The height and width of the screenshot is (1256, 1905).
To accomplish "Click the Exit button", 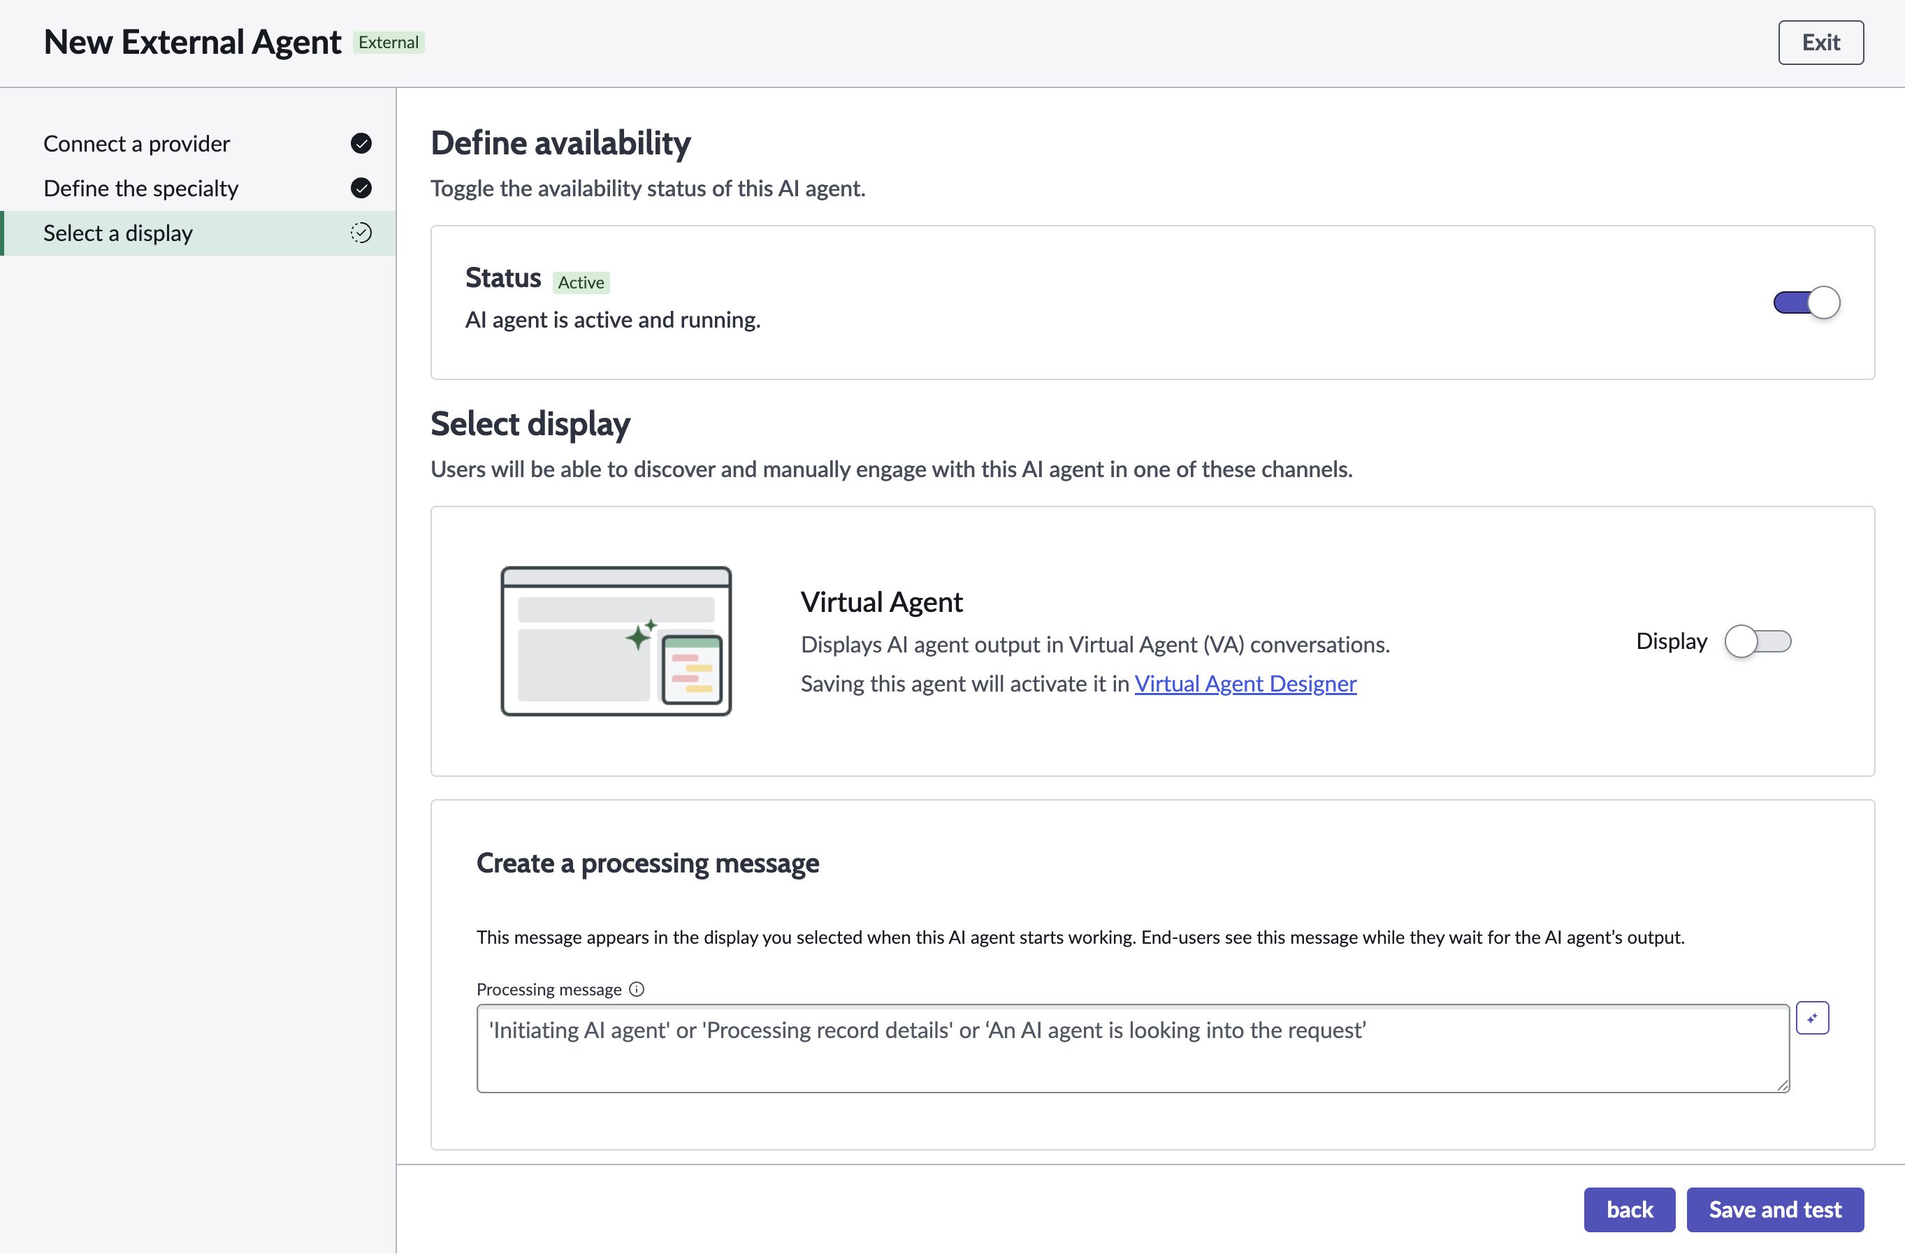I will [x=1820, y=43].
